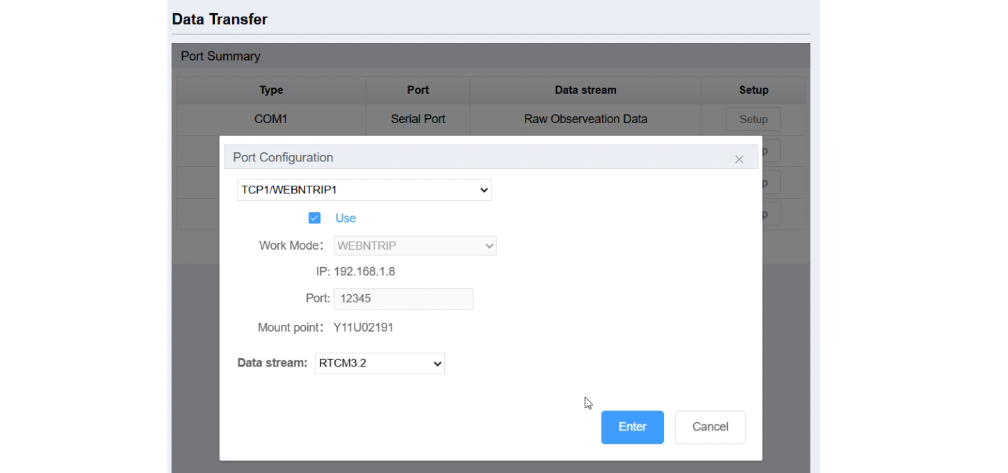The image size is (1008, 473).
Task: Click the Port column header in table
Action: tap(418, 90)
